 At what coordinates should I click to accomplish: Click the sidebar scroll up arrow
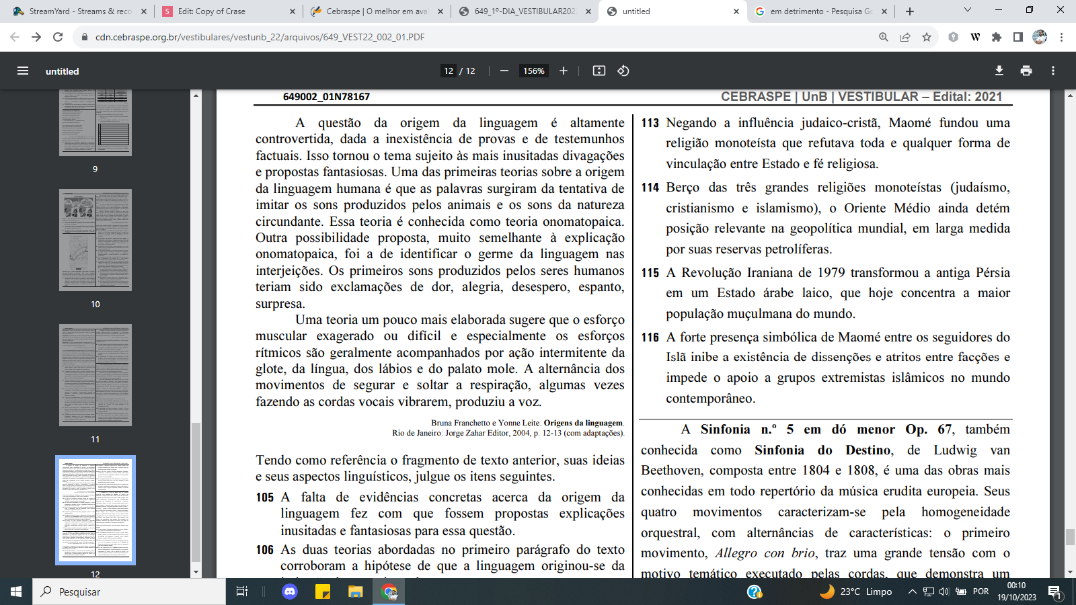click(x=196, y=95)
